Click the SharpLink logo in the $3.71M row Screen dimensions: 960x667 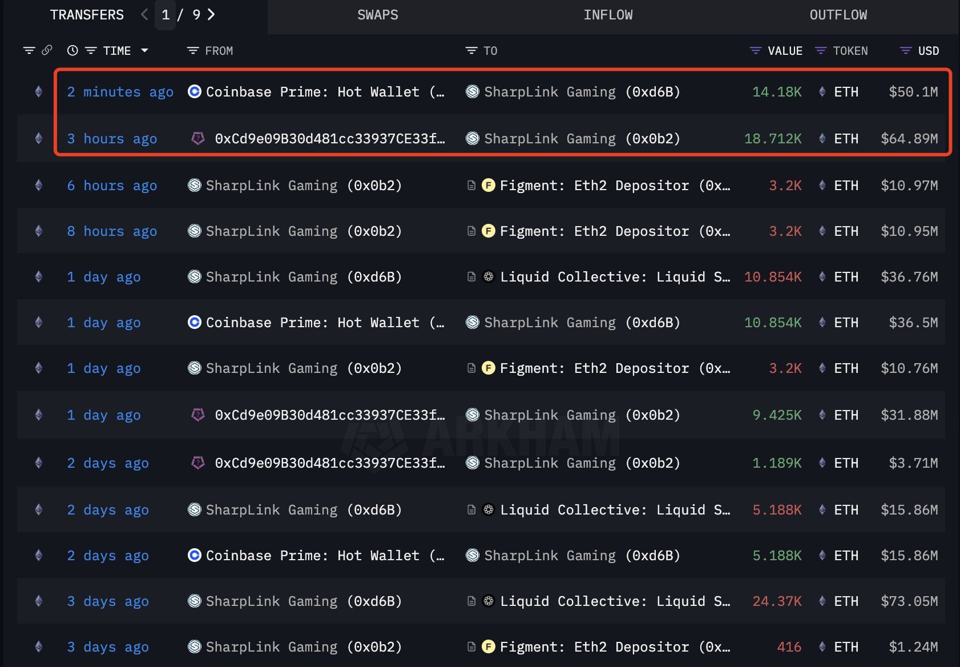[x=473, y=463]
